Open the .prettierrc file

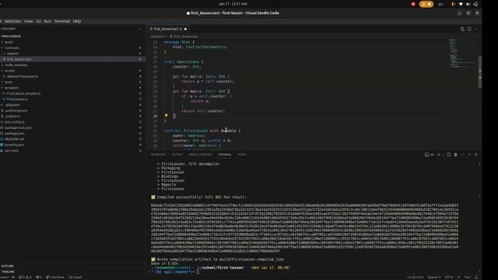click(x=12, y=117)
